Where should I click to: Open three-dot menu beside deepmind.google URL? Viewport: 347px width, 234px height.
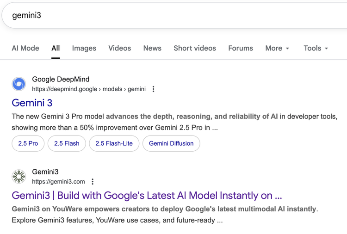[x=154, y=89]
